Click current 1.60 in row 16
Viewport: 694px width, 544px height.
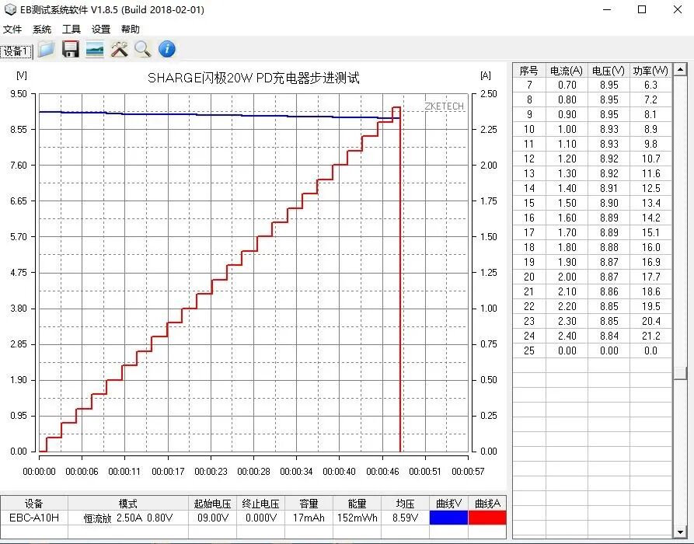567,218
